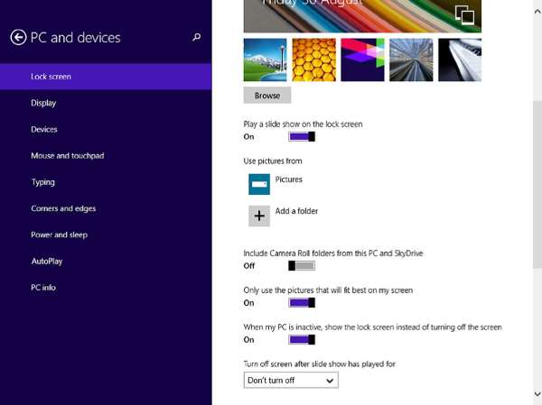This screenshot has height=405, width=542.
Task: Toggle show lock screen when PC inactive
Action: click(302, 340)
